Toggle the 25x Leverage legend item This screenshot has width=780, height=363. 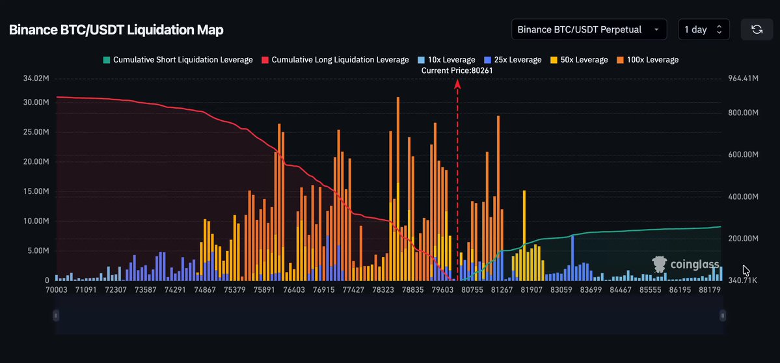click(x=513, y=60)
